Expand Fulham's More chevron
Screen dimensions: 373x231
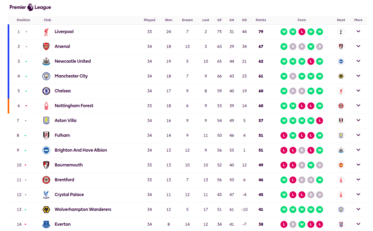coord(358,135)
